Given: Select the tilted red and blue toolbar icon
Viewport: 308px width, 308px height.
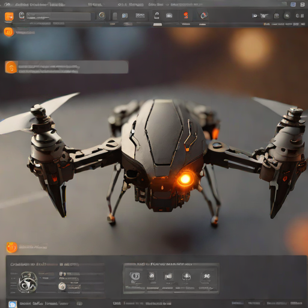Looking at the screenshot, I should (204, 15).
